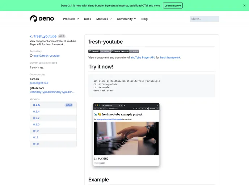This screenshot has height=185, width=249.
Task: Click the Deploy Example status badge
Action: pyautogui.click(x=124, y=51)
